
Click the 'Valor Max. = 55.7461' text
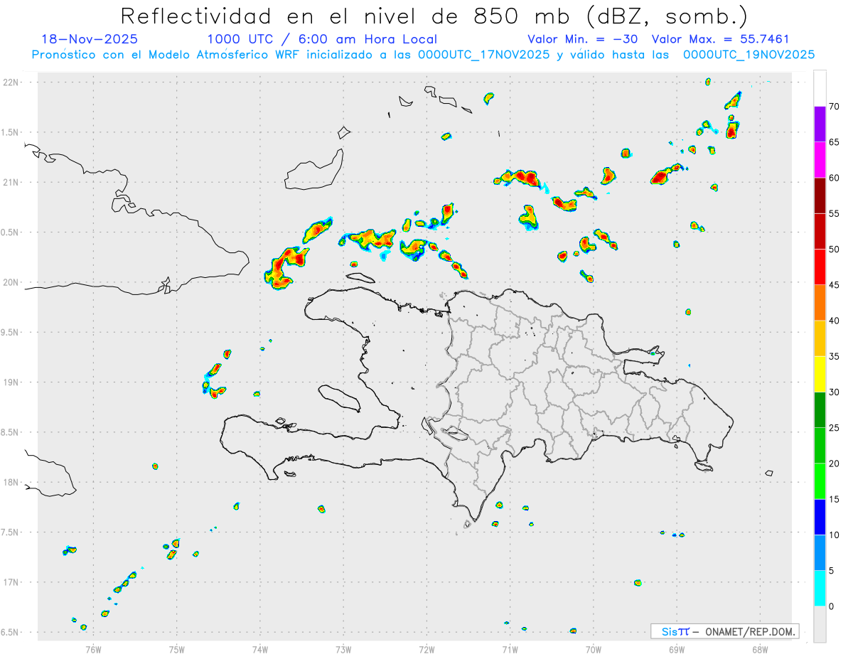(x=720, y=39)
